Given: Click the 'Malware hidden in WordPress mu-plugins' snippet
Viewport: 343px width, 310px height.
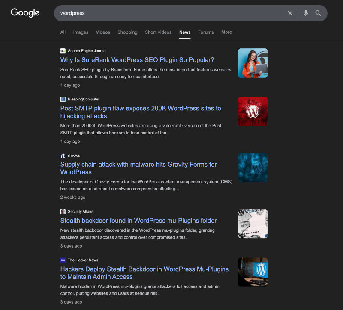Looking at the screenshot, I should coord(140,290).
